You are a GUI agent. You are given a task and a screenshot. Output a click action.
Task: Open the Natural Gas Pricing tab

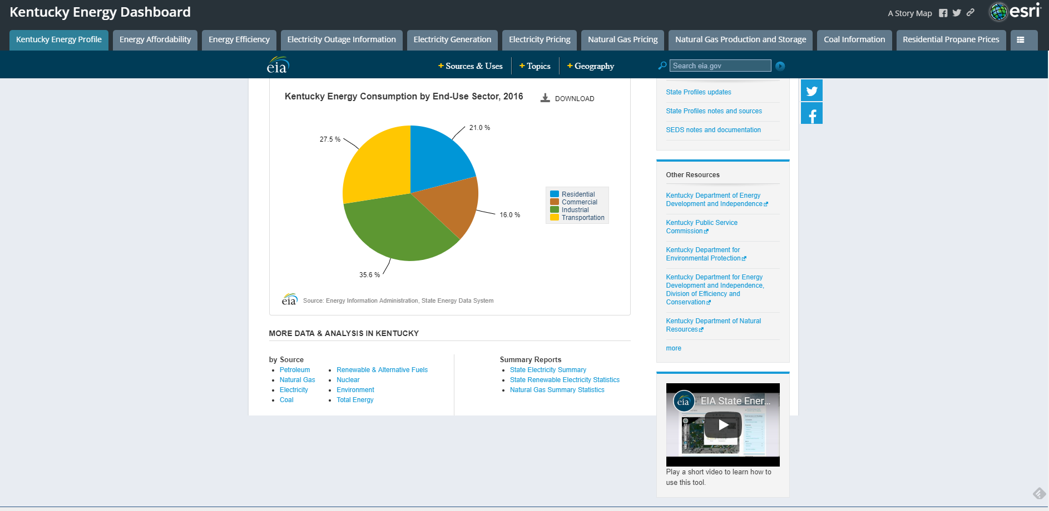point(622,39)
